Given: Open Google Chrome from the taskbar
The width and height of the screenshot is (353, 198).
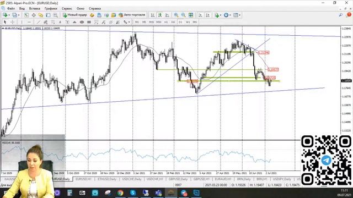Looking at the screenshot, I should click(x=120, y=193).
